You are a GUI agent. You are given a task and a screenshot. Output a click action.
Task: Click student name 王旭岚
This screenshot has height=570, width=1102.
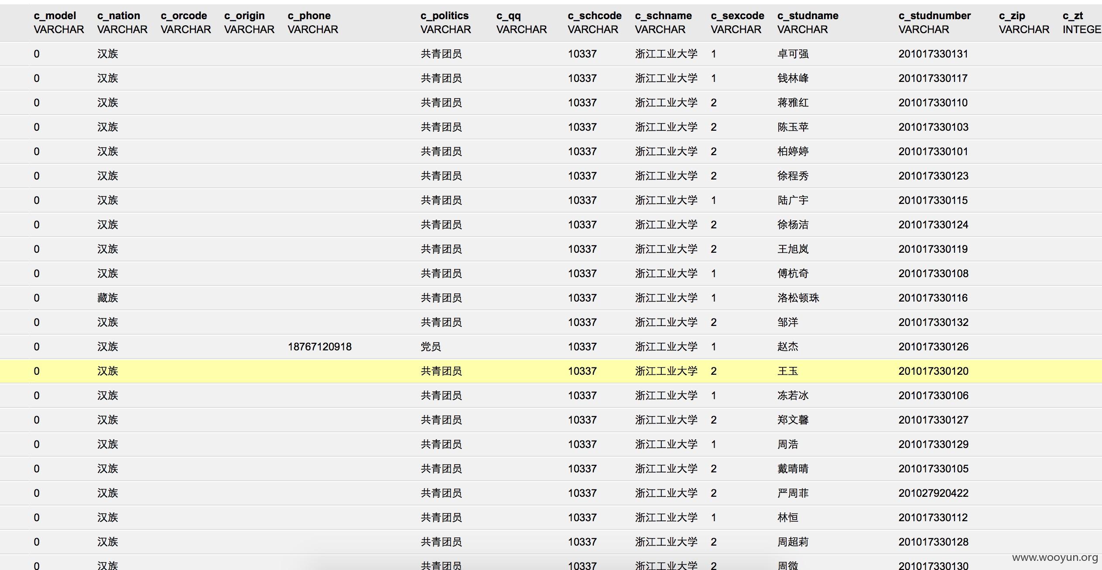[793, 249]
